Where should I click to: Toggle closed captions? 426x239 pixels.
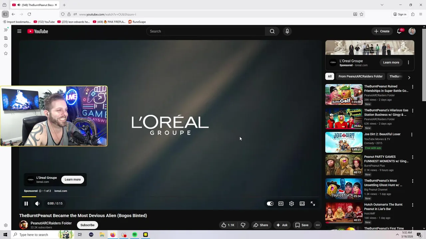pos(281,204)
